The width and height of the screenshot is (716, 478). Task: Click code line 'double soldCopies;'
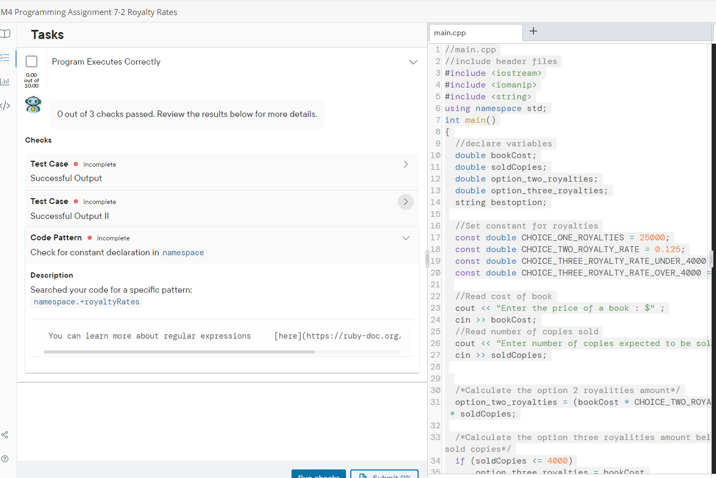pos(501,167)
